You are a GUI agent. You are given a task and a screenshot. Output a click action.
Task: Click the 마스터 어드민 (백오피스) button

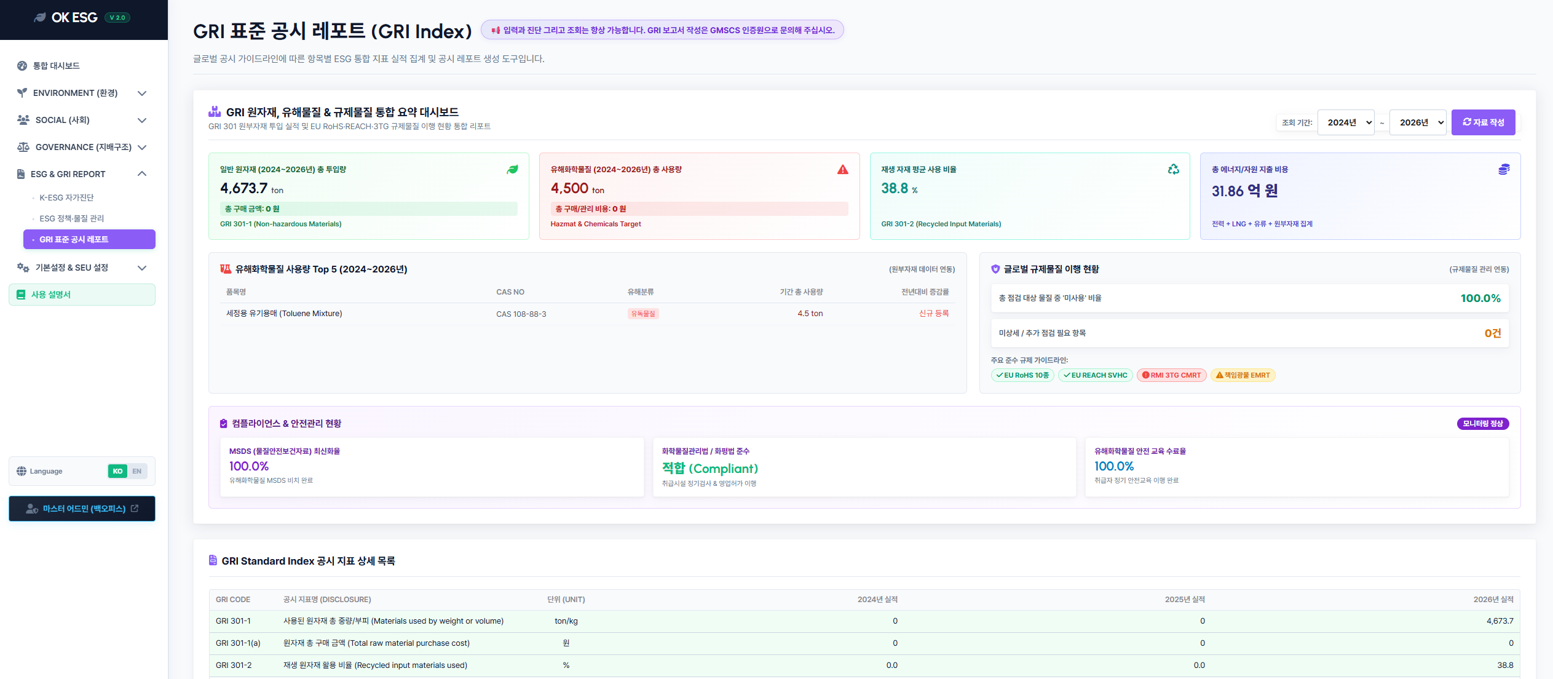pyautogui.click(x=82, y=509)
